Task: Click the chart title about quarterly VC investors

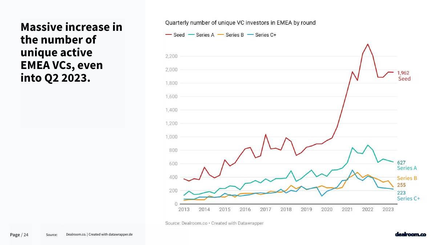Action: (240, 23)
